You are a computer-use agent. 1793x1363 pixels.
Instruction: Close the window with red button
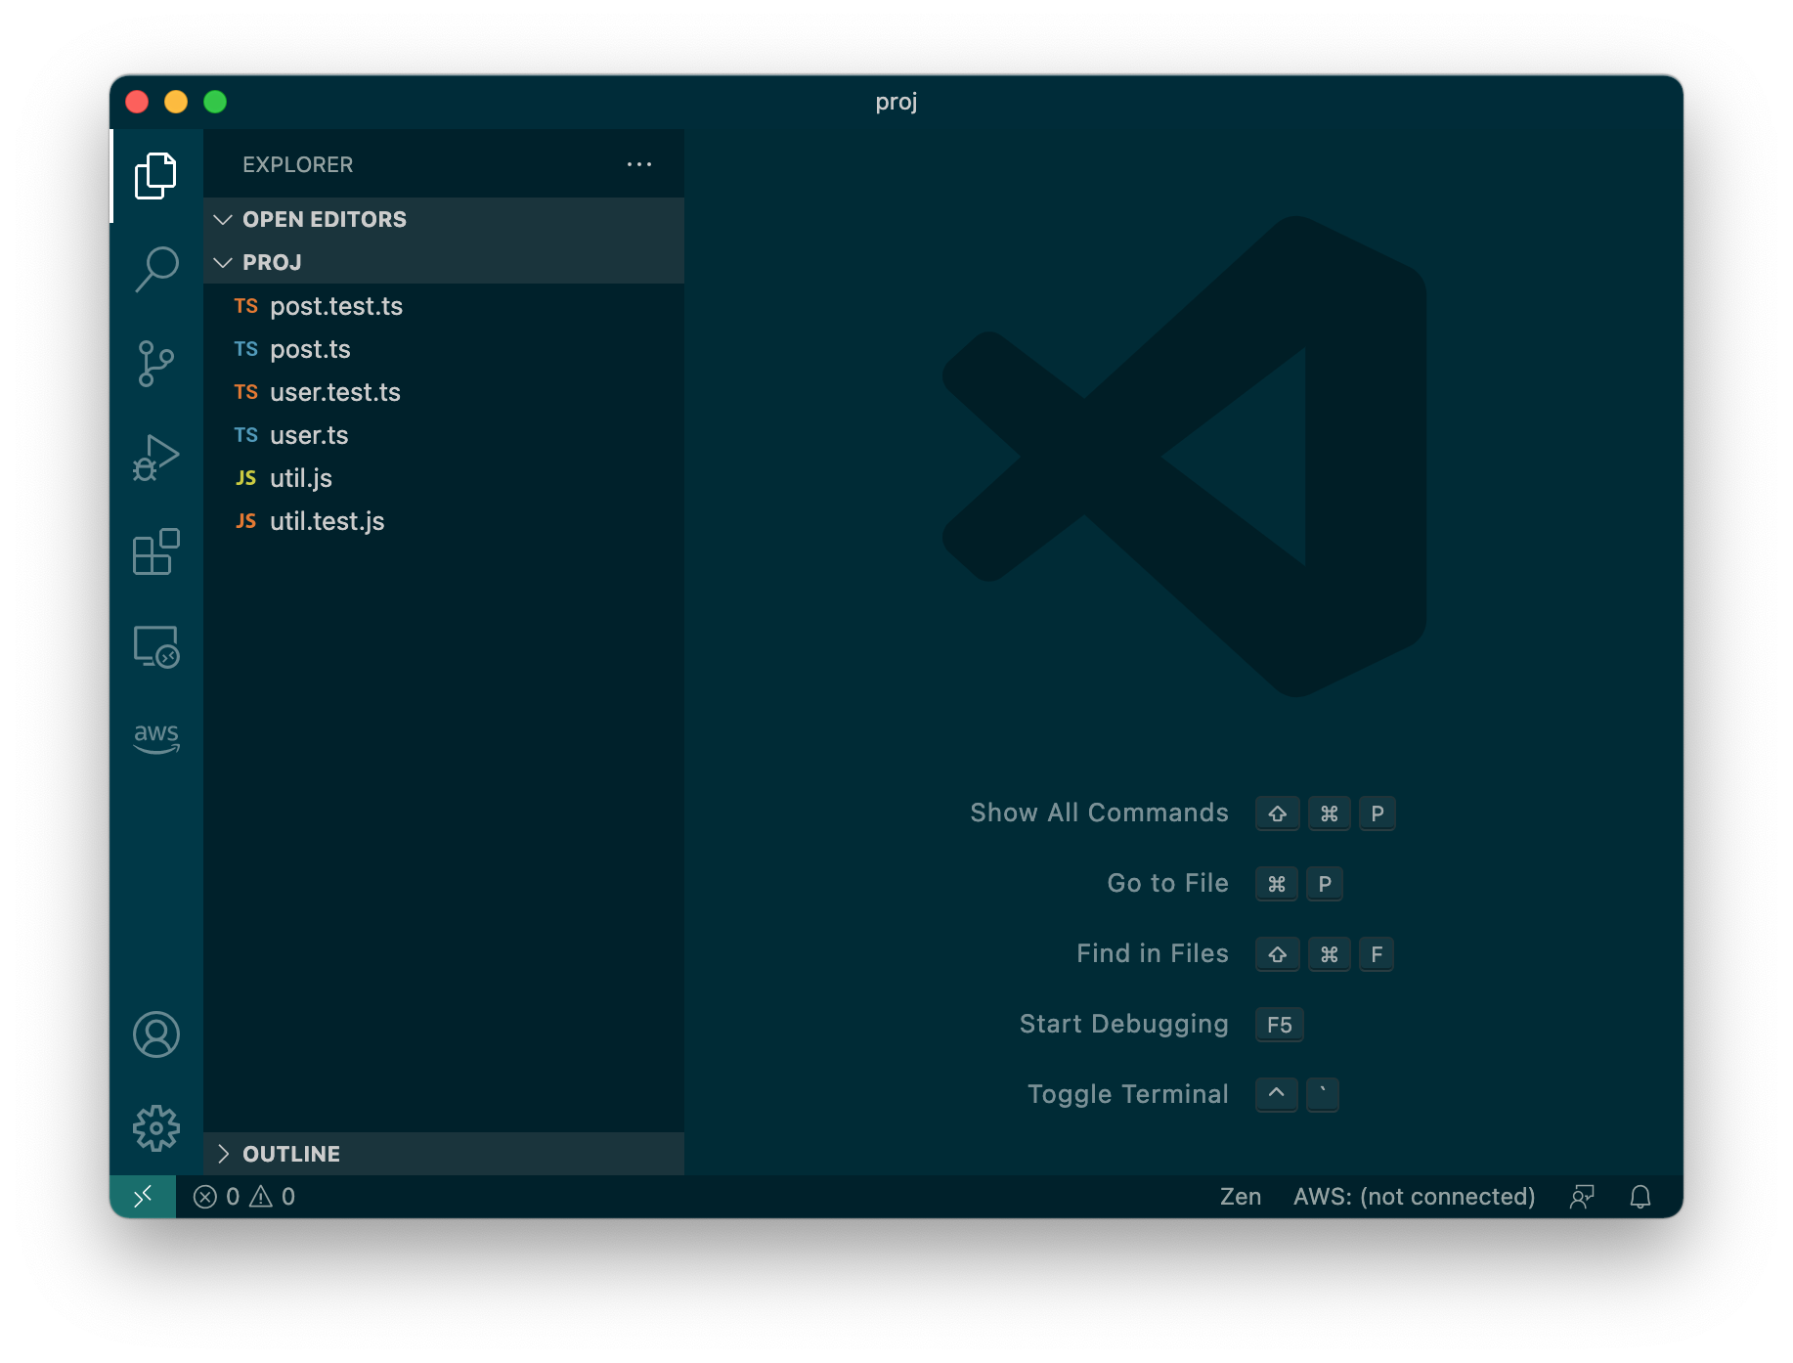point(137,102)
